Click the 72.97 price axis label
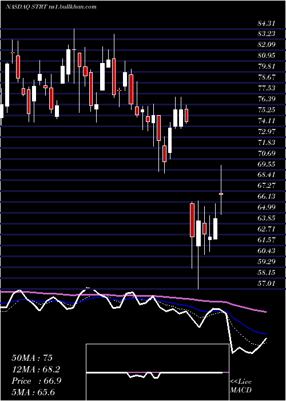Image resolution: width=286 pixels, height=401 pixels. click(x=267, y=132)
